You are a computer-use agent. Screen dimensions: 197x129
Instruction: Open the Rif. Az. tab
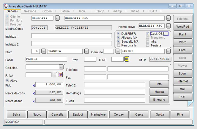(135, 11)
